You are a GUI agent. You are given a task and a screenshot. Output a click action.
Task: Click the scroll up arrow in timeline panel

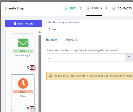tap(40, 32)
